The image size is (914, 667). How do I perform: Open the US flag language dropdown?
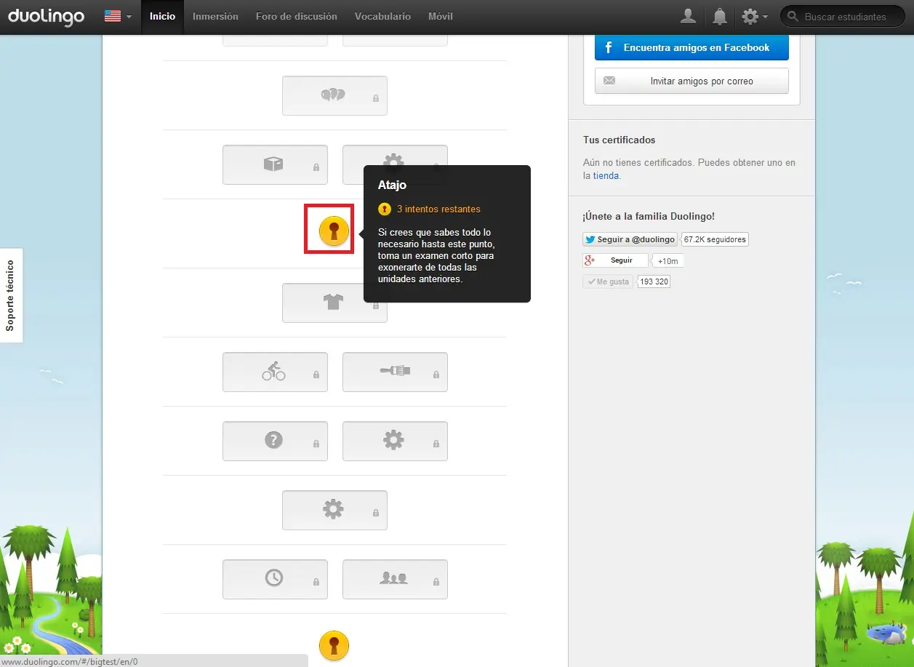(x=118, y=16)
